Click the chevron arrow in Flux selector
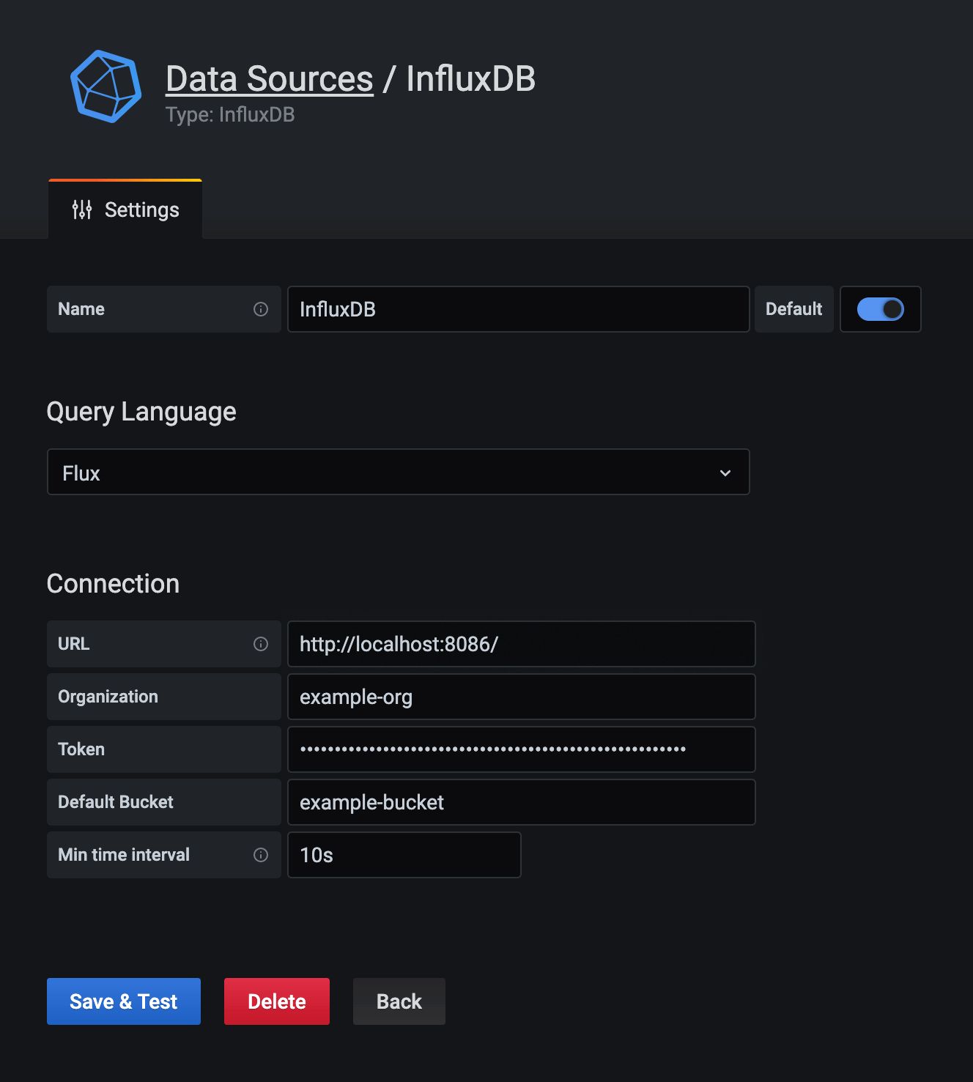 point(725,473)
